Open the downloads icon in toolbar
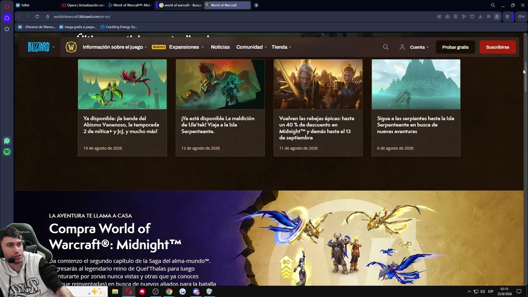Image resolution: width=528 pixels, height=297 pixels. click(481, 16)
